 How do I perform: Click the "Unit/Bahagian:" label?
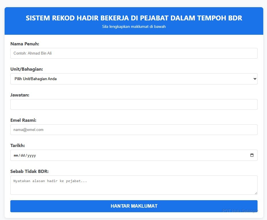click(27, 69)
